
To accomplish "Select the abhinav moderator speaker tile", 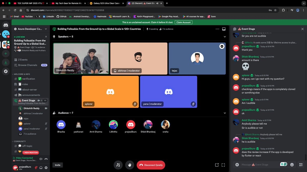I will point(139,58).
